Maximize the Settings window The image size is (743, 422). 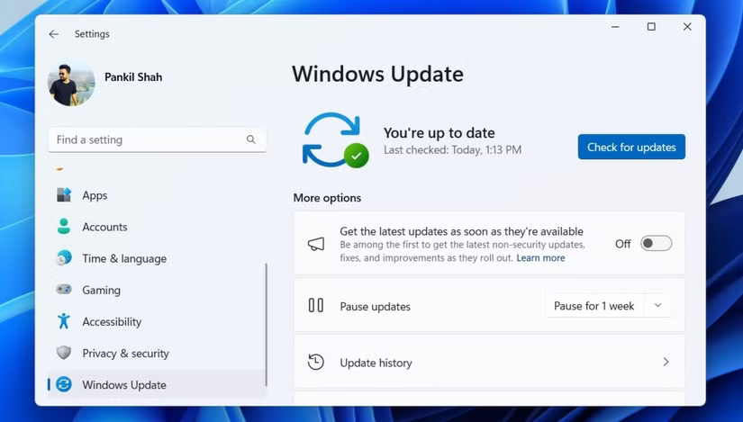tap(651, 27)
